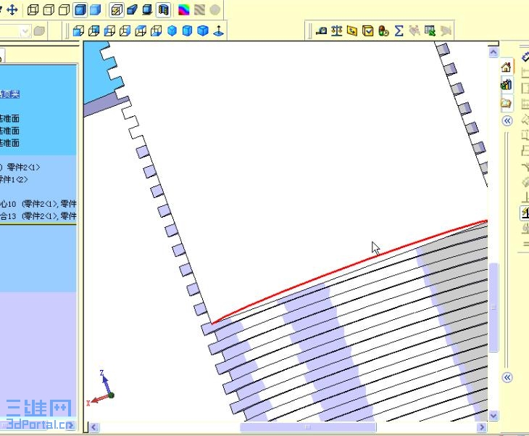This screenshot has height=436, width=529.
Task: Switch to Dimetric view
Action: (203, 31)
